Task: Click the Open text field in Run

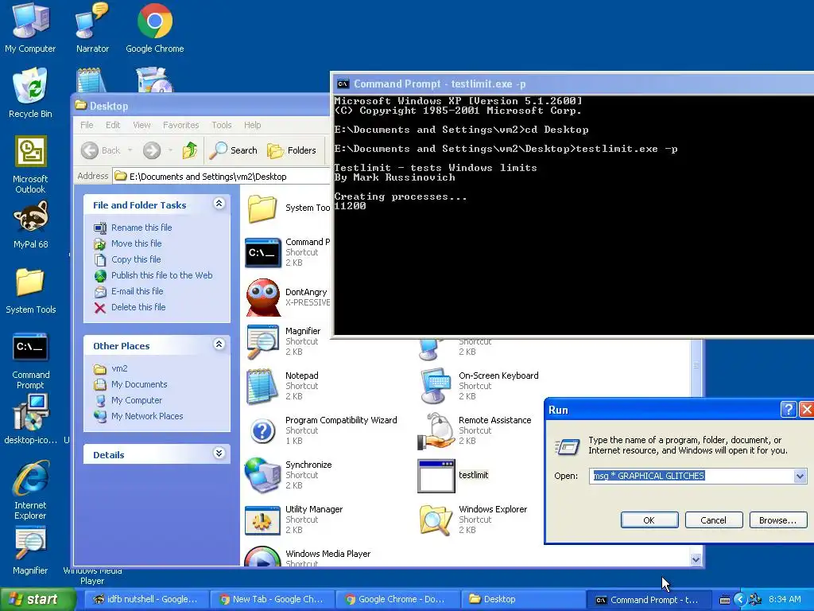Action: tap(692, 476)
